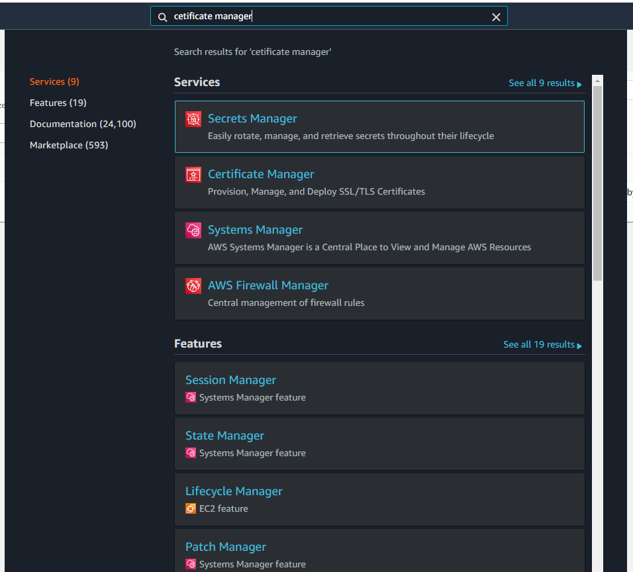Click the Features section heading
633x572 pixels.
198,344
